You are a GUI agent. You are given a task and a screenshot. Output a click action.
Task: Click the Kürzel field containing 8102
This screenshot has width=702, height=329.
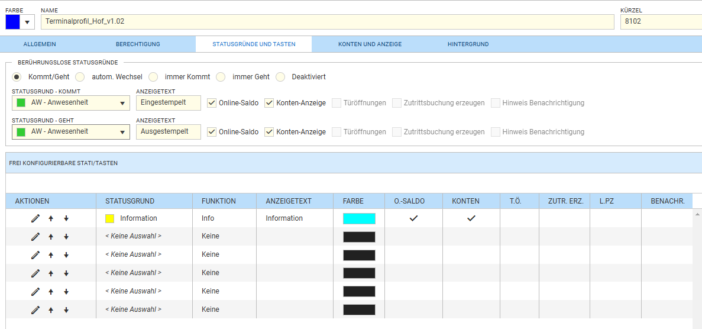[661, 22]
